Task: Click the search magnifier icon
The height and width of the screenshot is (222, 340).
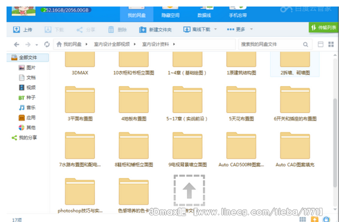Action: pos(306,45)
